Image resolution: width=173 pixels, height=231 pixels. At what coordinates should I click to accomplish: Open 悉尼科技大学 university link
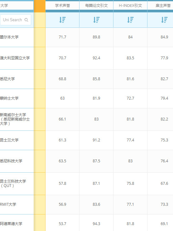[11, 161]
